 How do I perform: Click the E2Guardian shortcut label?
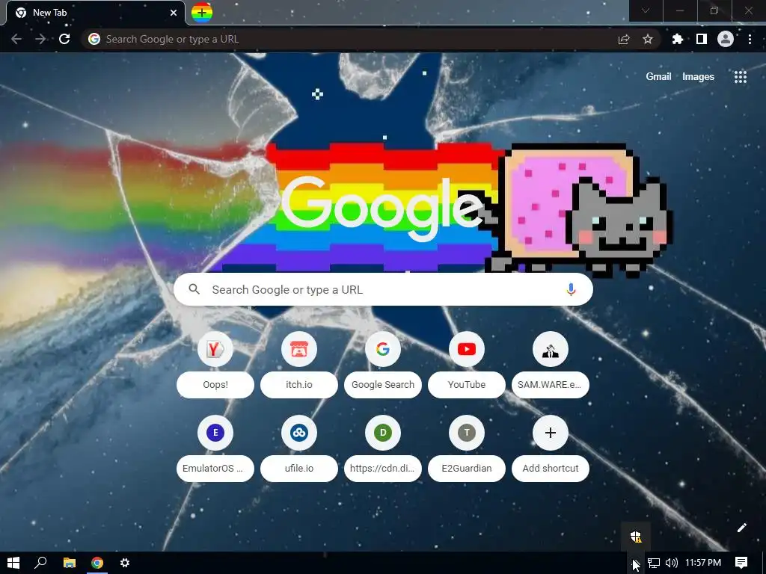[x=467, y=468]
